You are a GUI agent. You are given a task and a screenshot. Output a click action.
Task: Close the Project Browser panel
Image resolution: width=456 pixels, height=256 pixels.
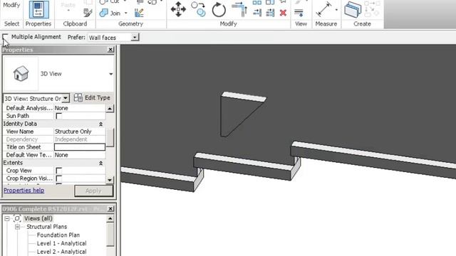pos(110,208)
